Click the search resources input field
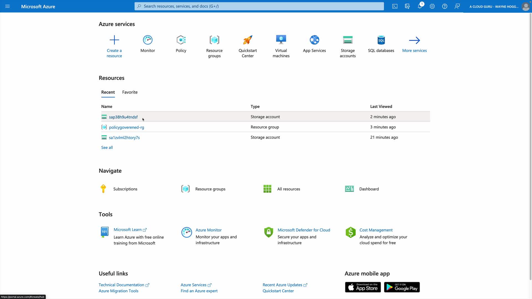Screen dimensions: 532x299 click(x=259, y=6)
